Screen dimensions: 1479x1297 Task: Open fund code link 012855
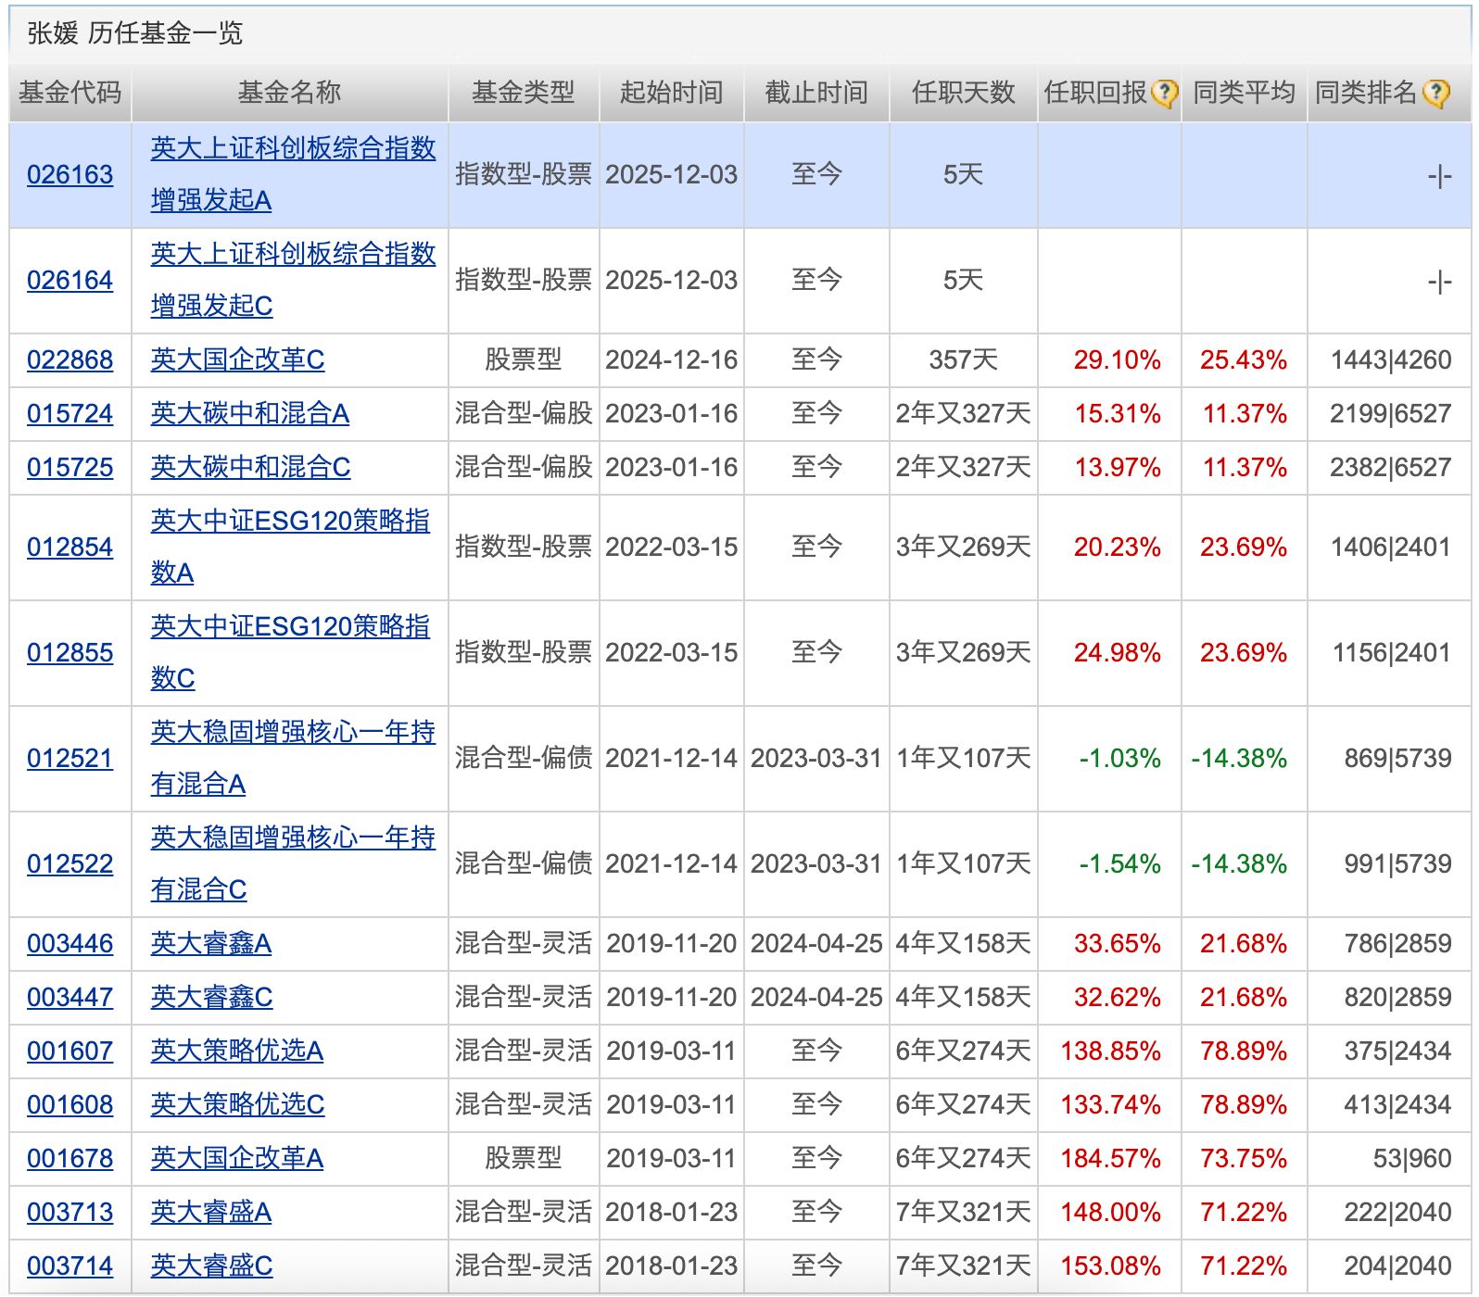pos(70,652)
